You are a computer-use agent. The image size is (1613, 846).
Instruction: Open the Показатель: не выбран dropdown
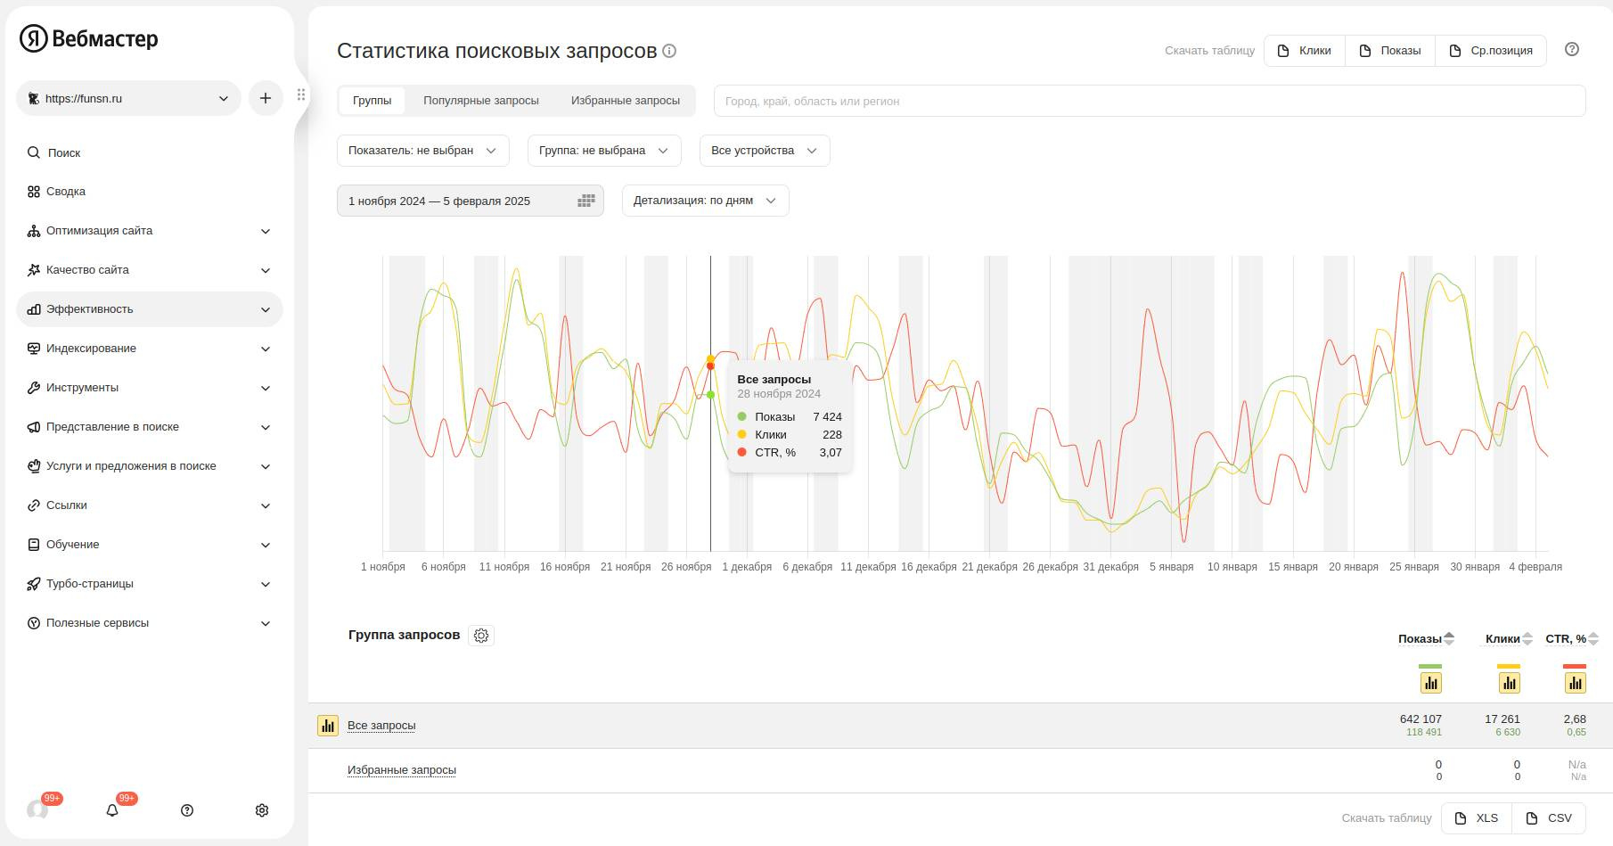click(x=422, y=151)
